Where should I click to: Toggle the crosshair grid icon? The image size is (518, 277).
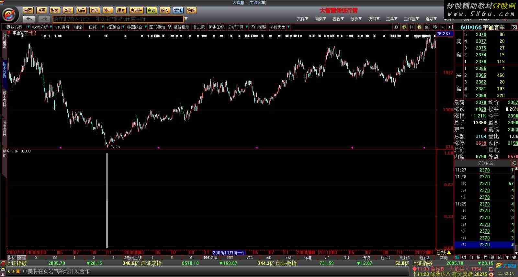click(412, 27)
